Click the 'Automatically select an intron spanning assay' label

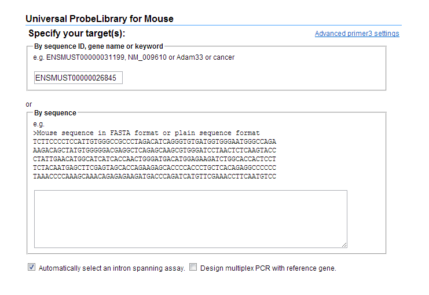click(112, 268)
